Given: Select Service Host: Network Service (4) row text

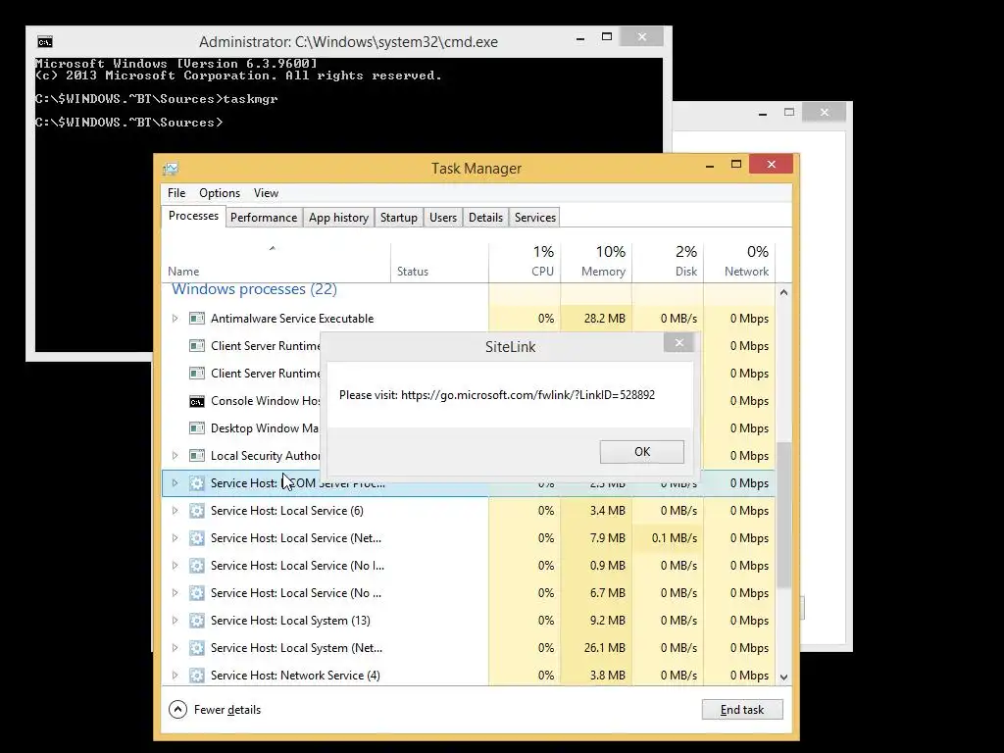Looking at the screenshot, I should [x=295, y=676].
